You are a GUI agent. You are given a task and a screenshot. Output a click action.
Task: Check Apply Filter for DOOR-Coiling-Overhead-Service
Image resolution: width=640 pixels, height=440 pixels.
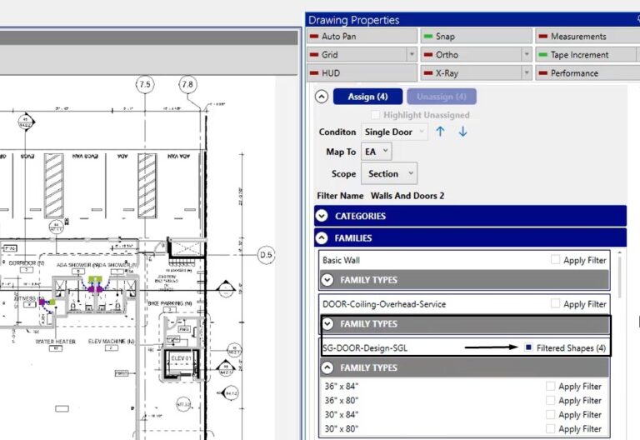pyautogui.click(x=555, y=303)
